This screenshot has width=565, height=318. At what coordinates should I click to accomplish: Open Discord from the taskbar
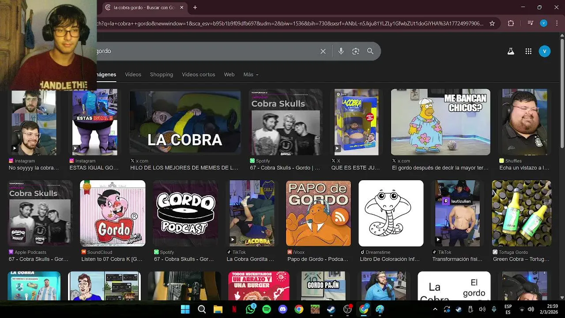tap(283, 310)
